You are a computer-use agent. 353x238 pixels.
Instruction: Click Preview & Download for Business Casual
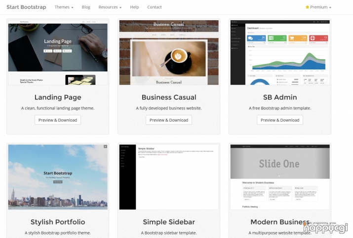169,120
